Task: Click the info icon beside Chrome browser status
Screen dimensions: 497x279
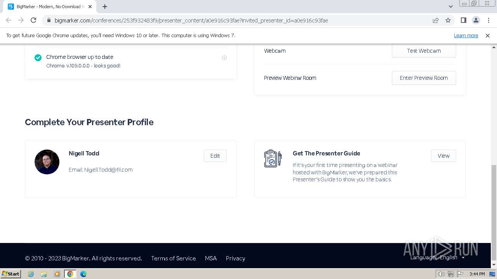Action: [x=224, y=58]
